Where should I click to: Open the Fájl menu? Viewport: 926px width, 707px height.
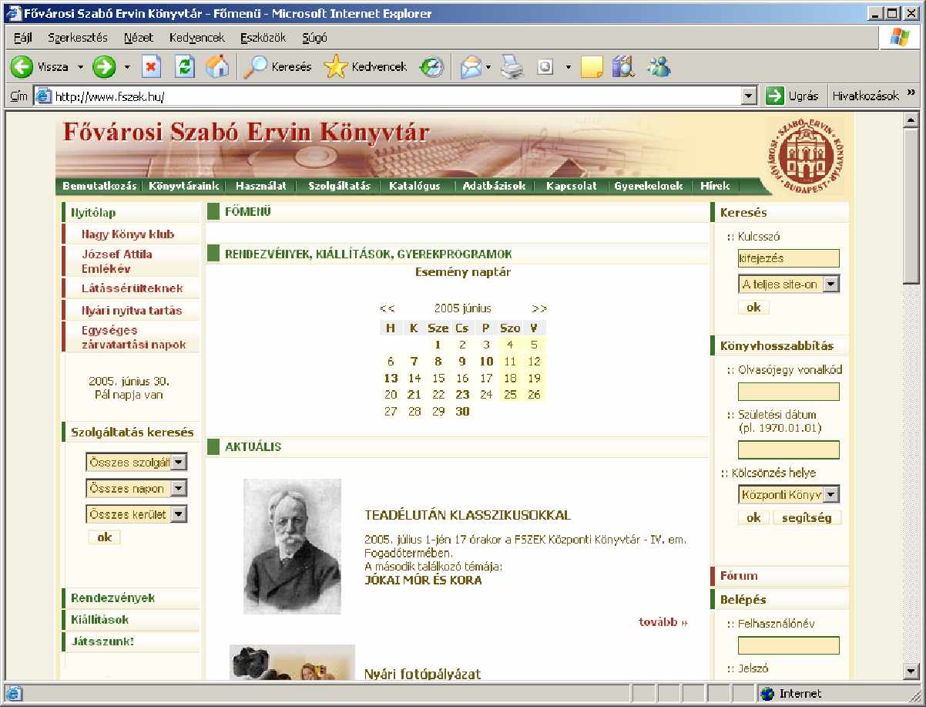coord(23,37)
